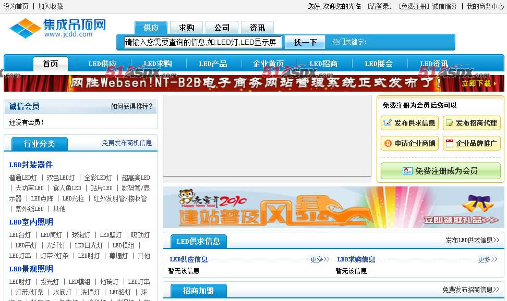Click the search keyword input field
Image resolution: width=507 pixels, height=301 pixels.
tap(203, 42)
